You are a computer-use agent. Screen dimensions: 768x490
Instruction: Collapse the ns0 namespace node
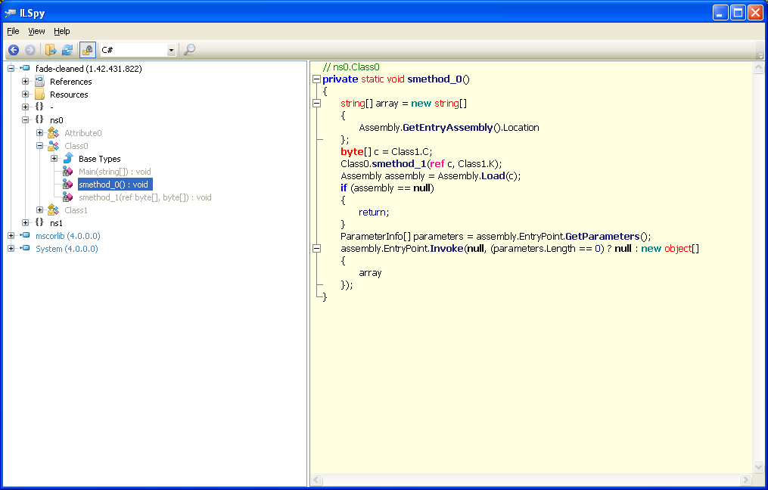click(x=26, y=120)
